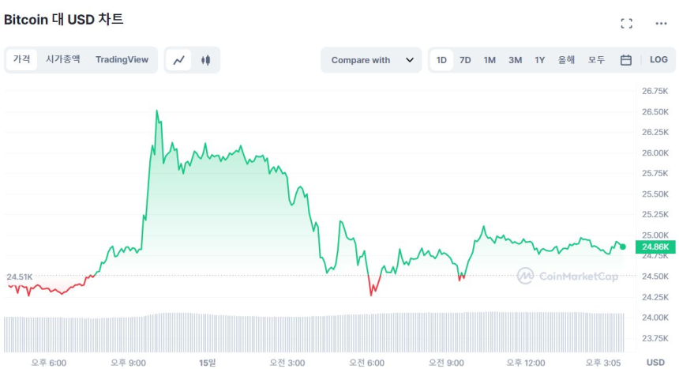
Task: Click the volume bars below the chart
Action: [x=316, y=332]
